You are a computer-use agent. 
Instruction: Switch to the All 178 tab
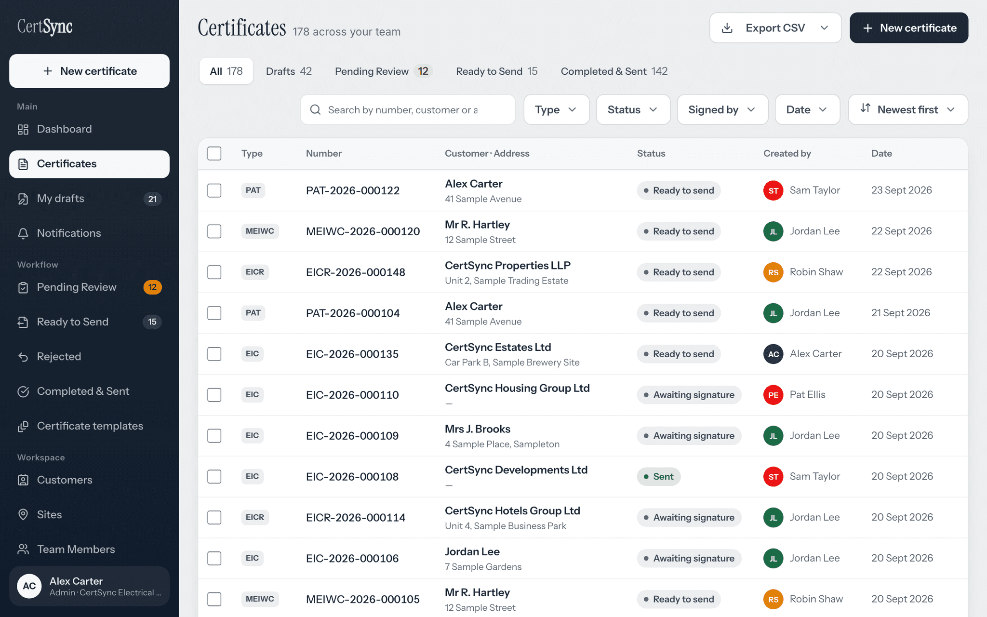pyautogui.click(x=226, y=71)
